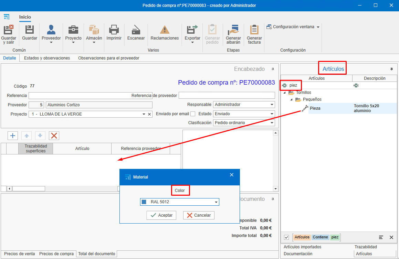399x259 pixels.
Task: Click the Imprimir printer icon
Action: click(x=114, y=30)
